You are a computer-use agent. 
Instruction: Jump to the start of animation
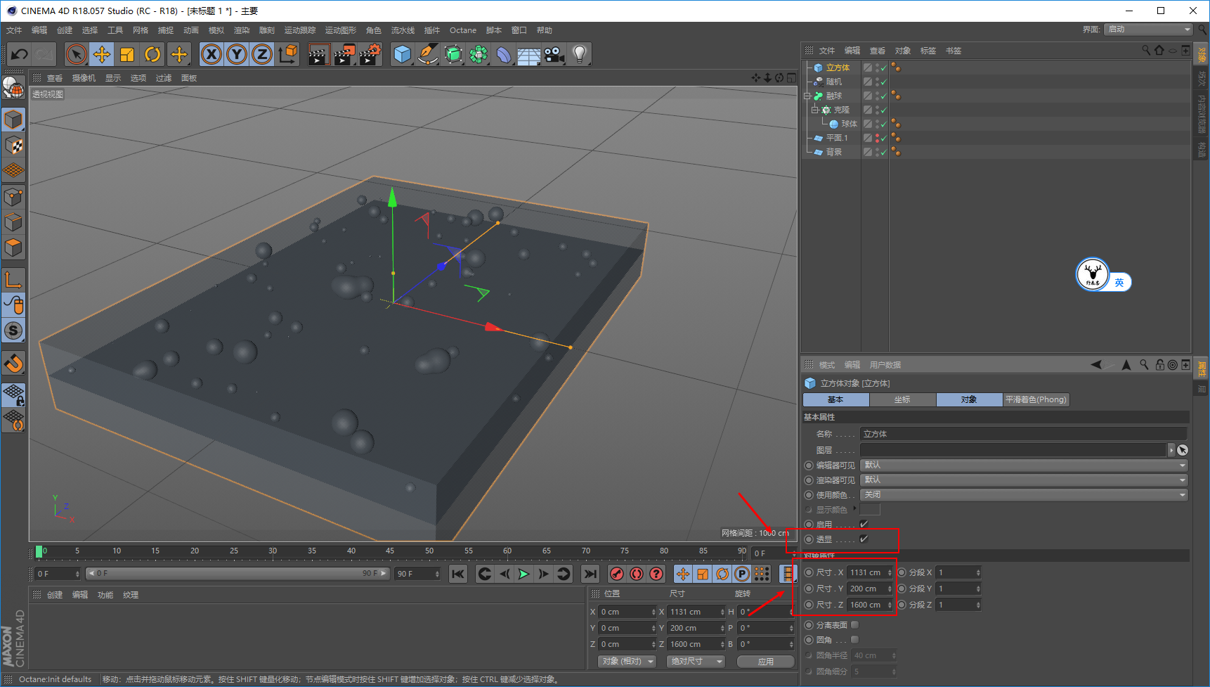pos(458,574)
